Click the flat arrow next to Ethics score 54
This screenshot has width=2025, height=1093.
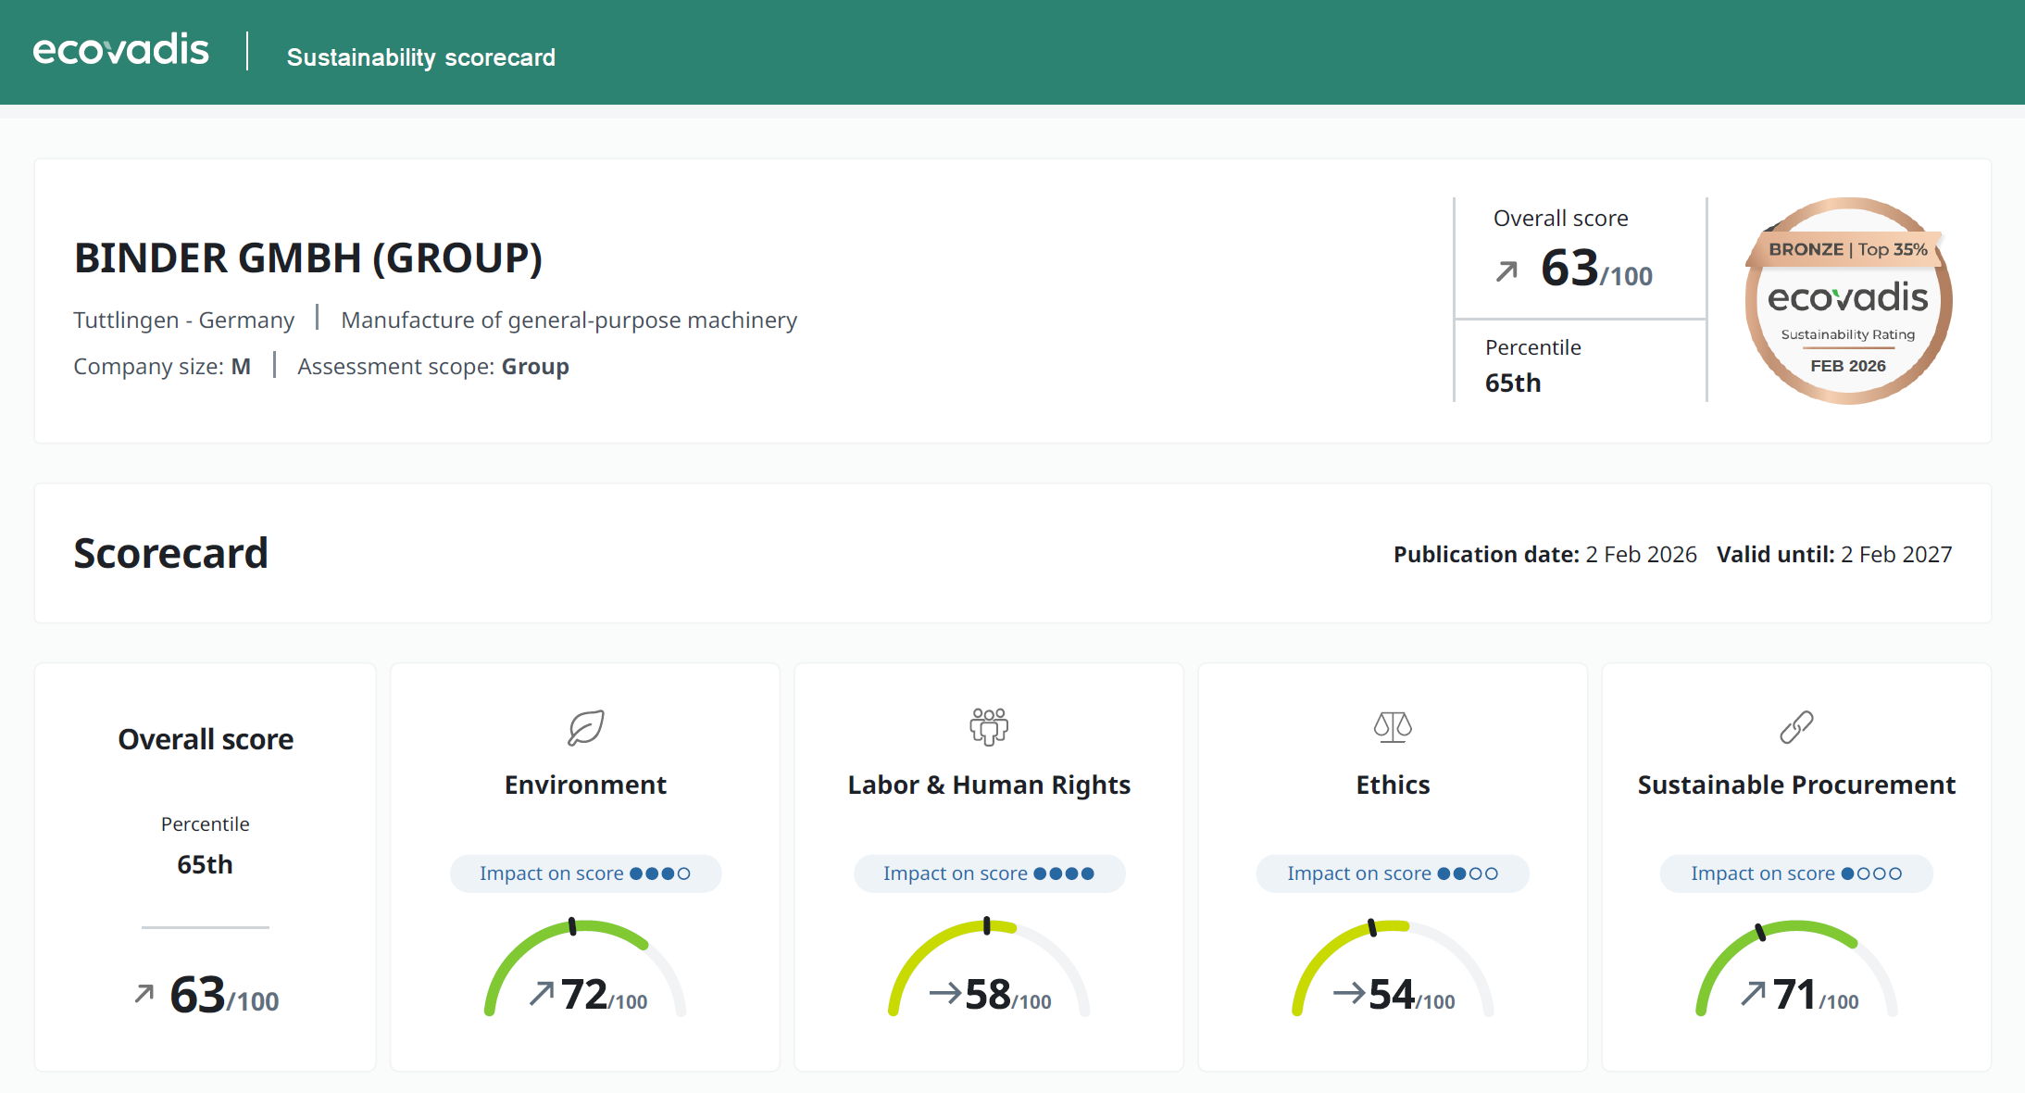click(x=1349, y=994)
